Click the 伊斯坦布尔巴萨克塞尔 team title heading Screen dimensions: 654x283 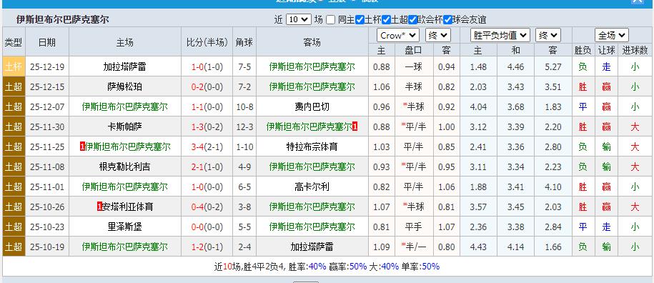coord(63,19)
